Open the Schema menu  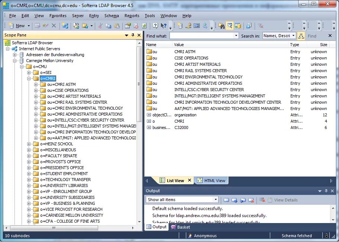click(x=112, y=16)
